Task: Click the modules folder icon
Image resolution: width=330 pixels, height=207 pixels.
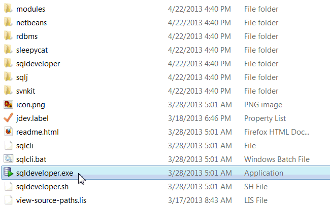Action: click(8, 9)
